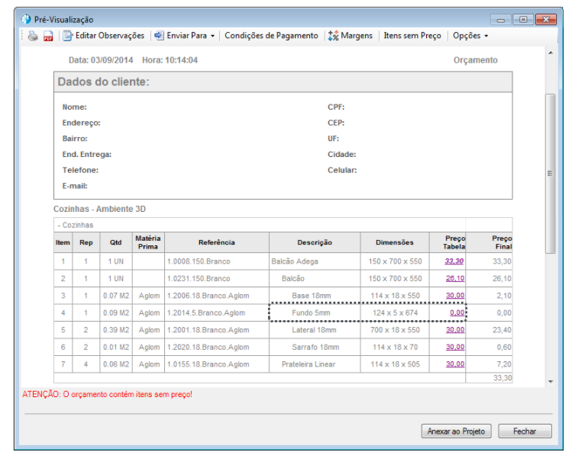
Task: Export the budget via PDF icon
Action: 48,37
